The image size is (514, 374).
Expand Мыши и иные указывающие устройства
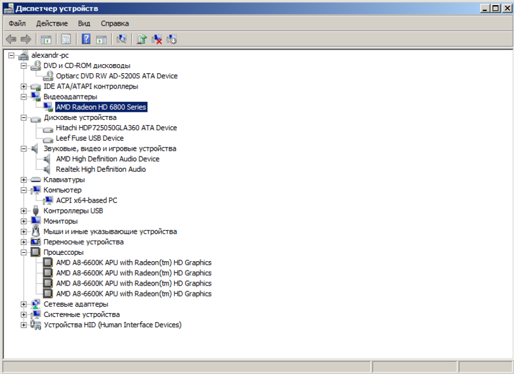23,232
